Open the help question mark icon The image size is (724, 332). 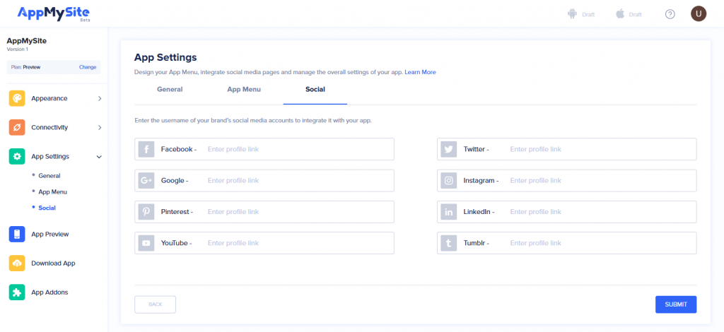tap(670, 14)
